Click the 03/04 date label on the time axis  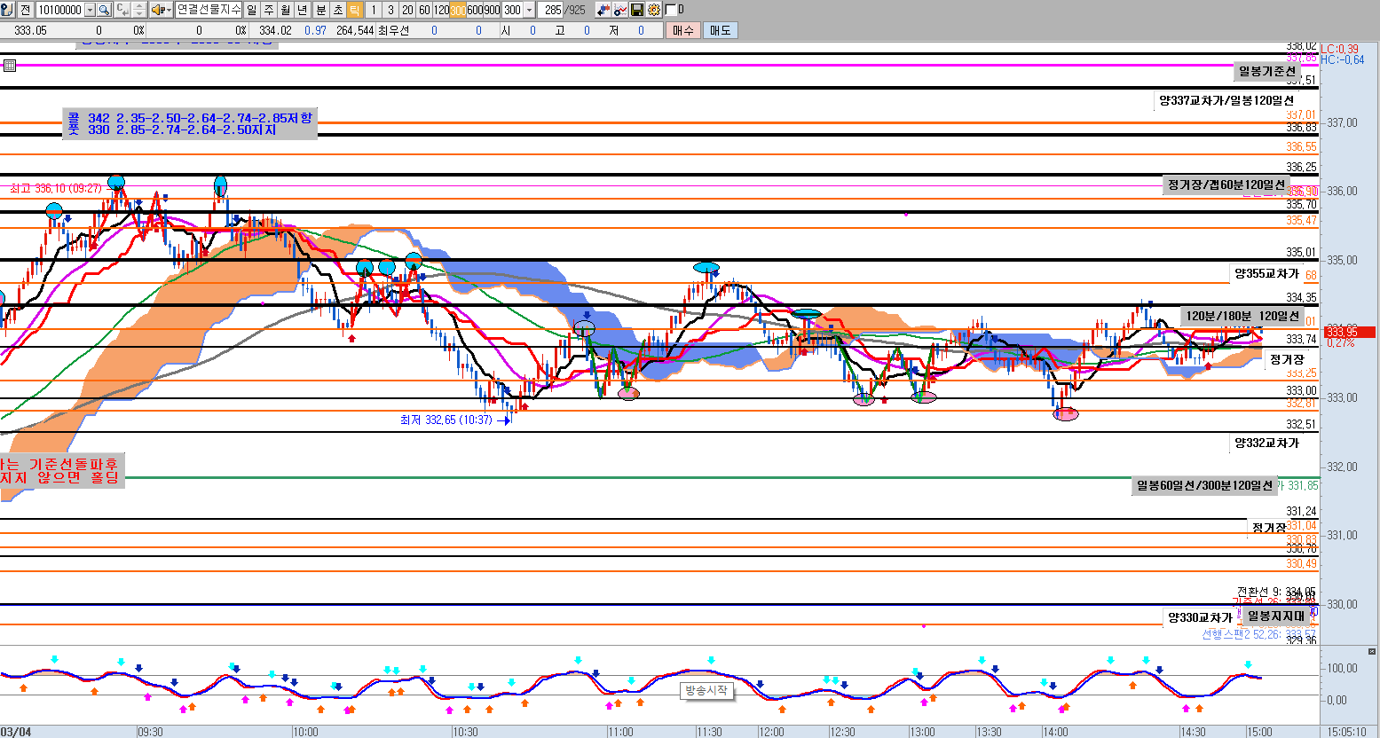pos(17,732)
